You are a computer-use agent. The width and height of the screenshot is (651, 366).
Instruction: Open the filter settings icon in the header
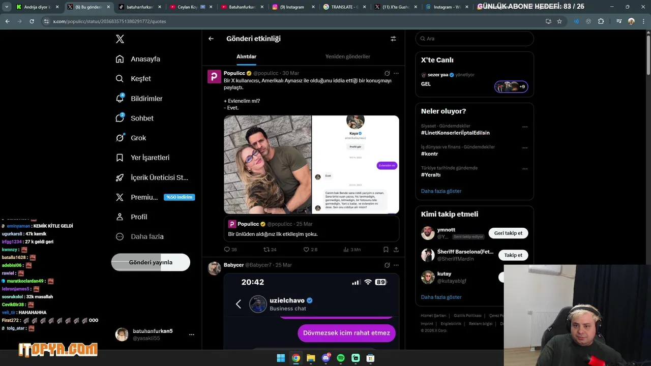click(393, 39)
